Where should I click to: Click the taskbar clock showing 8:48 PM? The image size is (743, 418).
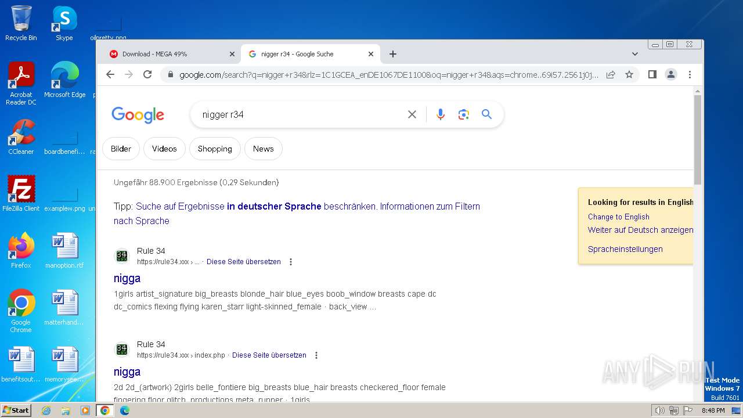click(713, 410)
